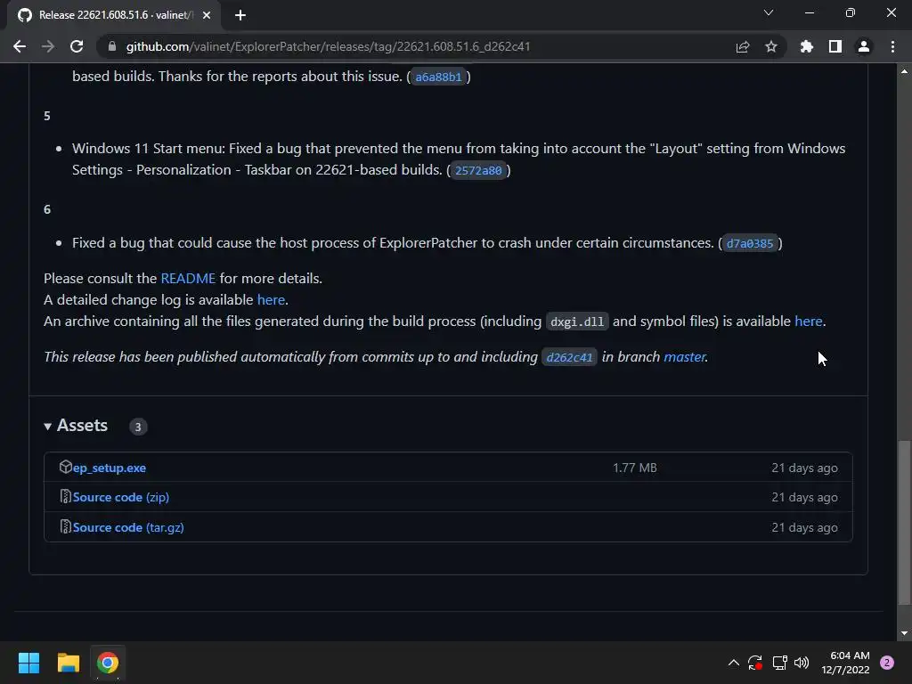Collapse the Assets section
Image resolution: width=912 pixels, height=684 pixels.
pos(76,426)
